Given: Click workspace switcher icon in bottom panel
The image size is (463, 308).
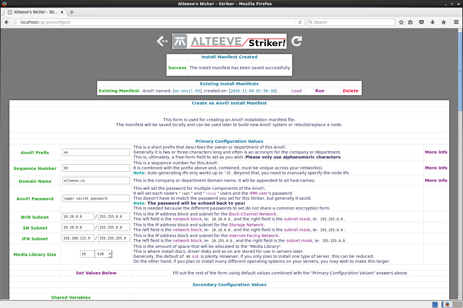Looking at the screenshot, I should click(435, 304).
